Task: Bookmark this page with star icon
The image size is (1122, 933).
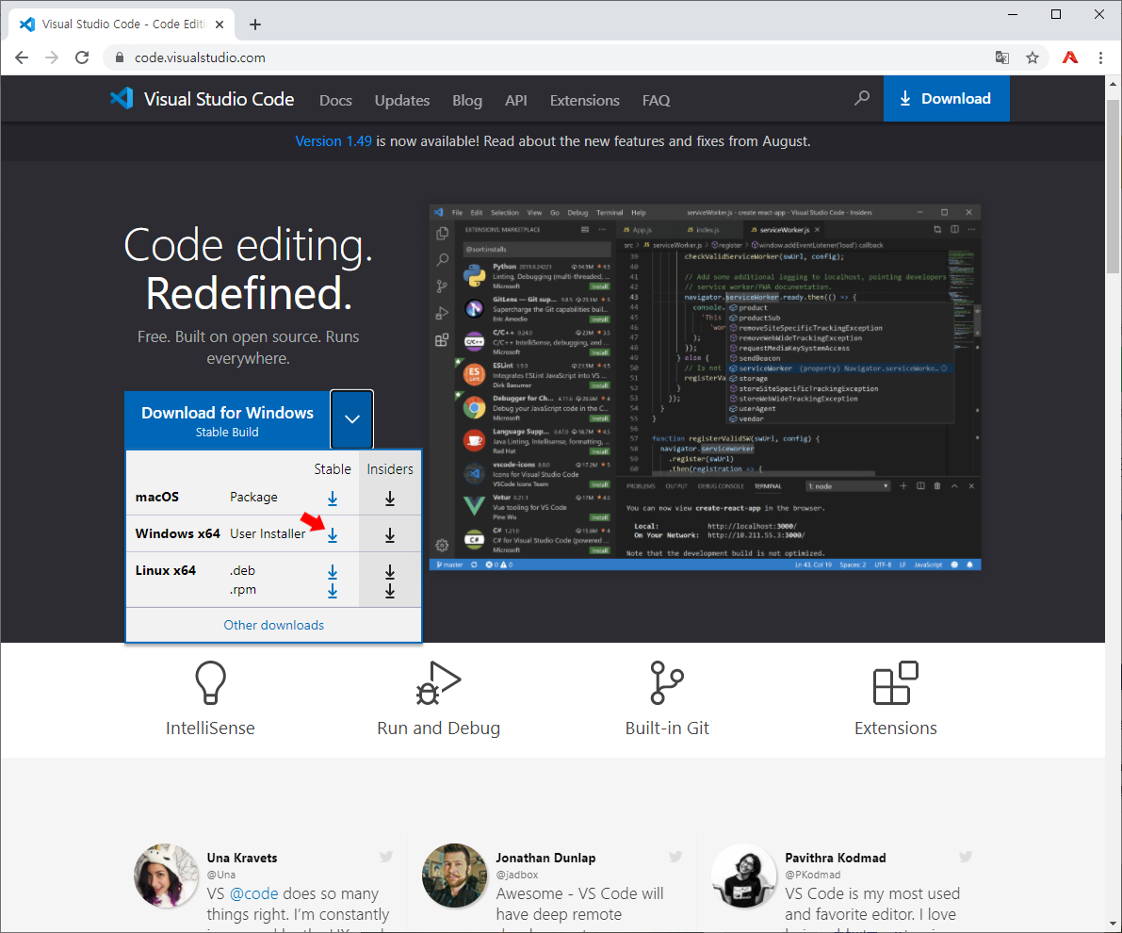Action: coord(1032,57)
